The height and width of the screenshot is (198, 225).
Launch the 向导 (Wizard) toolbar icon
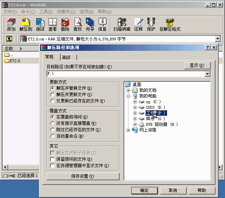90,24
